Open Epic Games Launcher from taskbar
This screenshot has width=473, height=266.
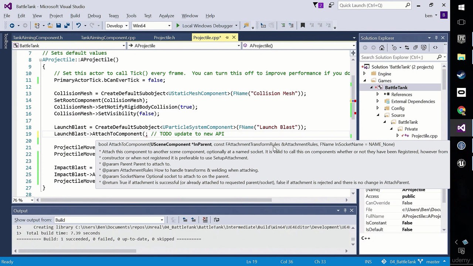[462, 38]
